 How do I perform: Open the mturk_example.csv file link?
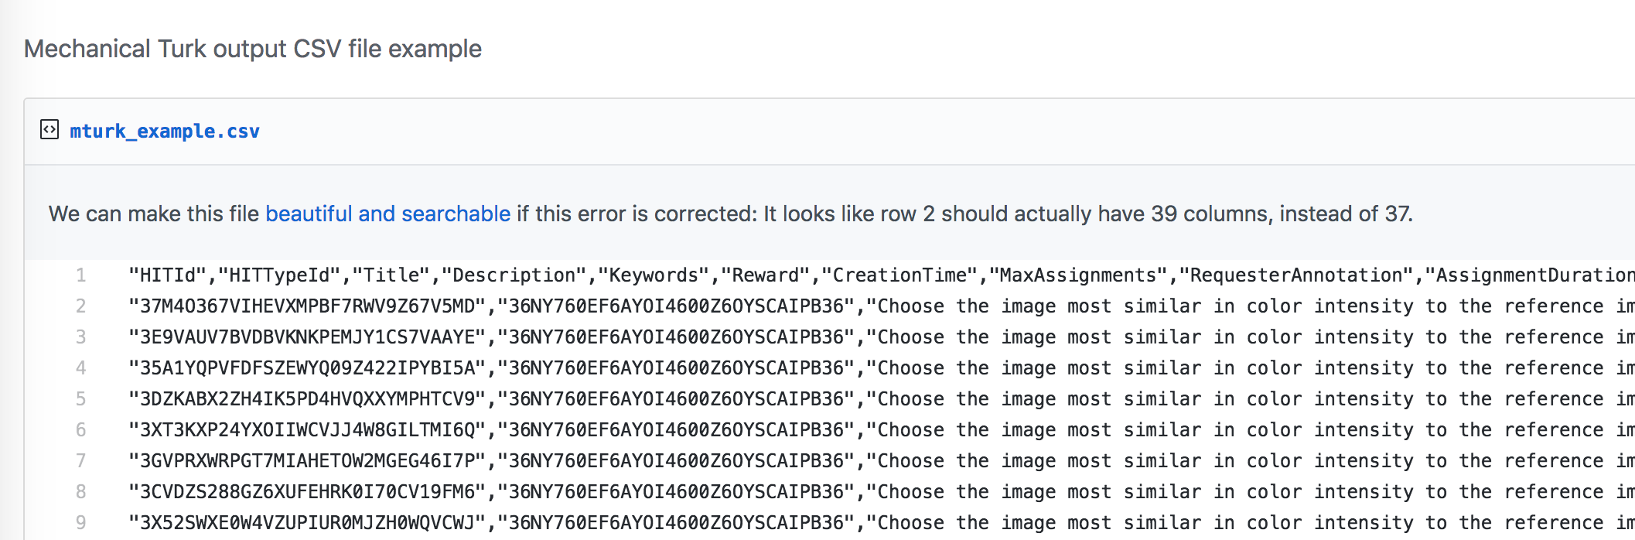tap(164, 130)
